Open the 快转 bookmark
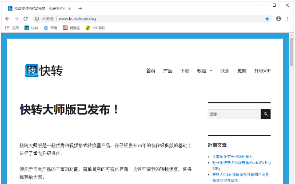The width and height of the screenshot is (295, 184). click(x=31, y=28)
